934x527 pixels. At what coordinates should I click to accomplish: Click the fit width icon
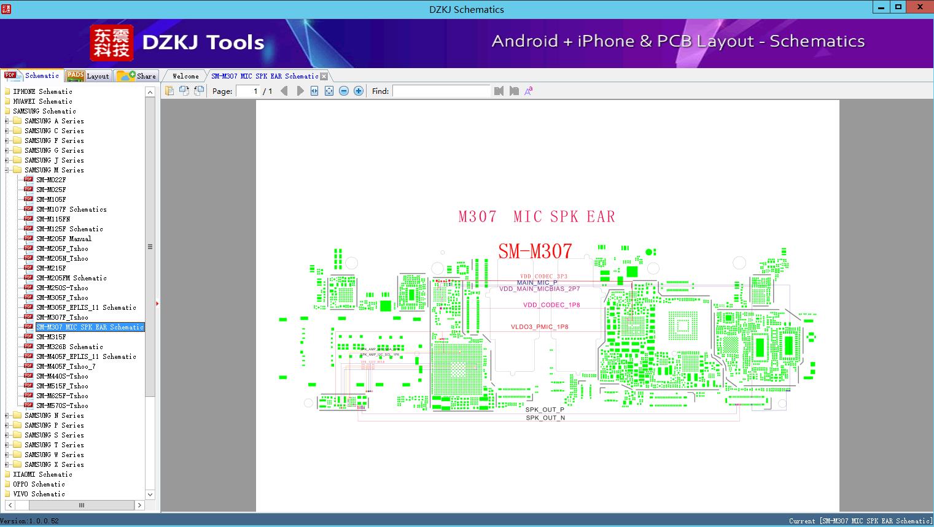tap(314, 91)
